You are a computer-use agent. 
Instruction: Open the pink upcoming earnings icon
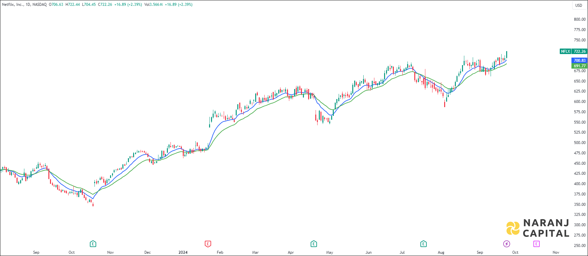click(x=536, y=244)
